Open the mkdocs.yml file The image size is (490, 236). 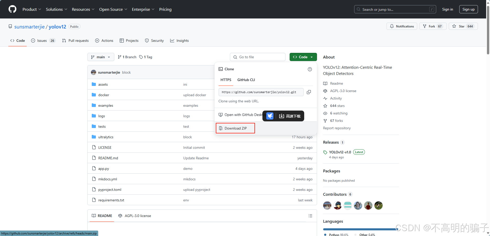coord(108,179)
